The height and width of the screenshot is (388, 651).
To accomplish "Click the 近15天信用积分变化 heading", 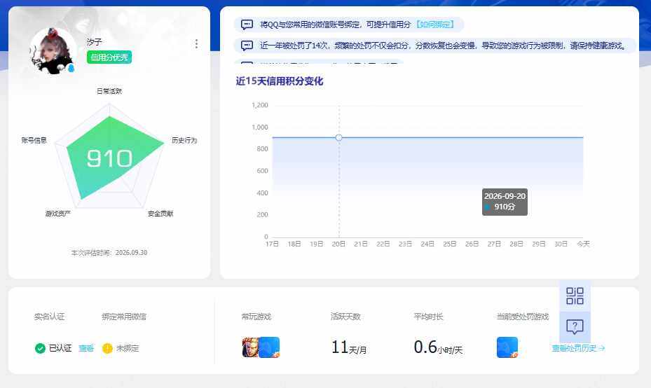I will pyautogui.click(x=280, y=81).
